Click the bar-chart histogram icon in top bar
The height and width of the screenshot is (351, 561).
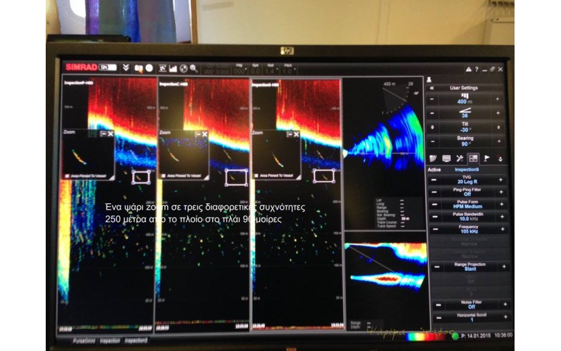click(x=173, y=68)
